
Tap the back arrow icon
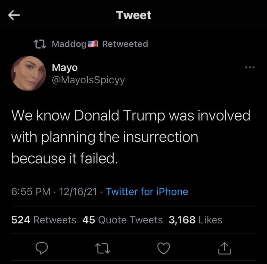point(14,15)
